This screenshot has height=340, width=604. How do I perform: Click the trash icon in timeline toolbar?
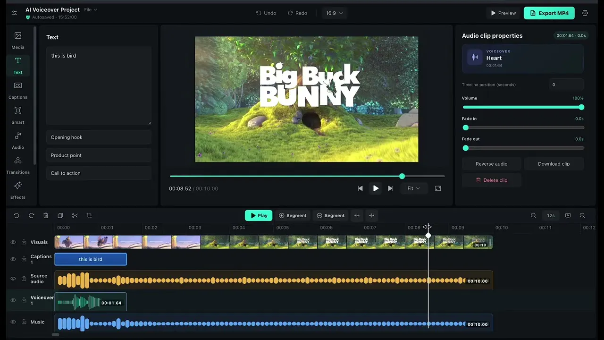(x=46, y=216)
